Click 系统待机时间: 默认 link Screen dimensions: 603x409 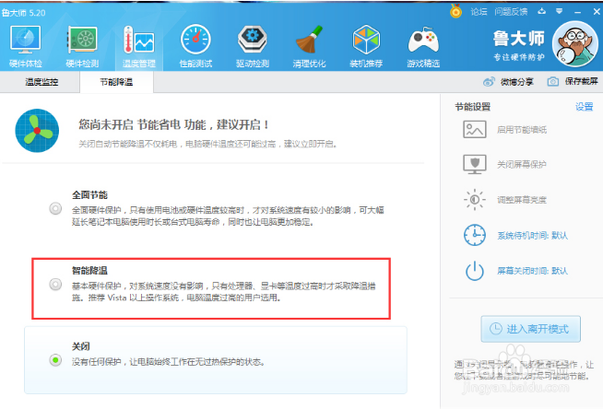pyautogui.click(x=532, y=236)
